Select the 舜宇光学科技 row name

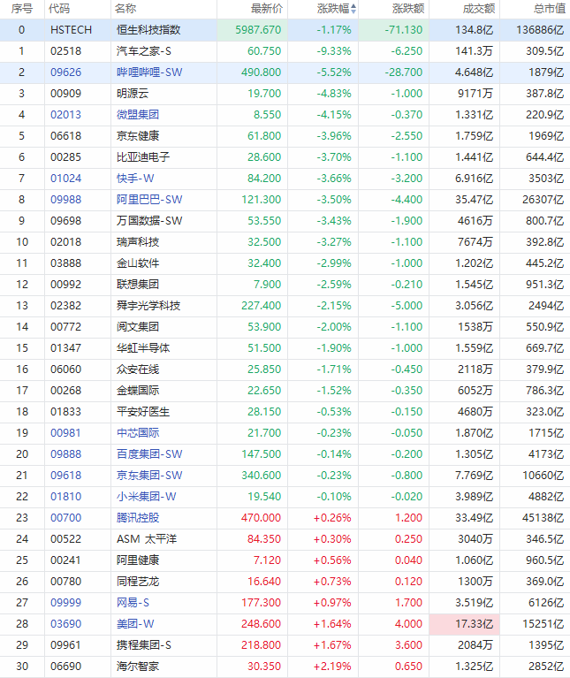point(148,305)
